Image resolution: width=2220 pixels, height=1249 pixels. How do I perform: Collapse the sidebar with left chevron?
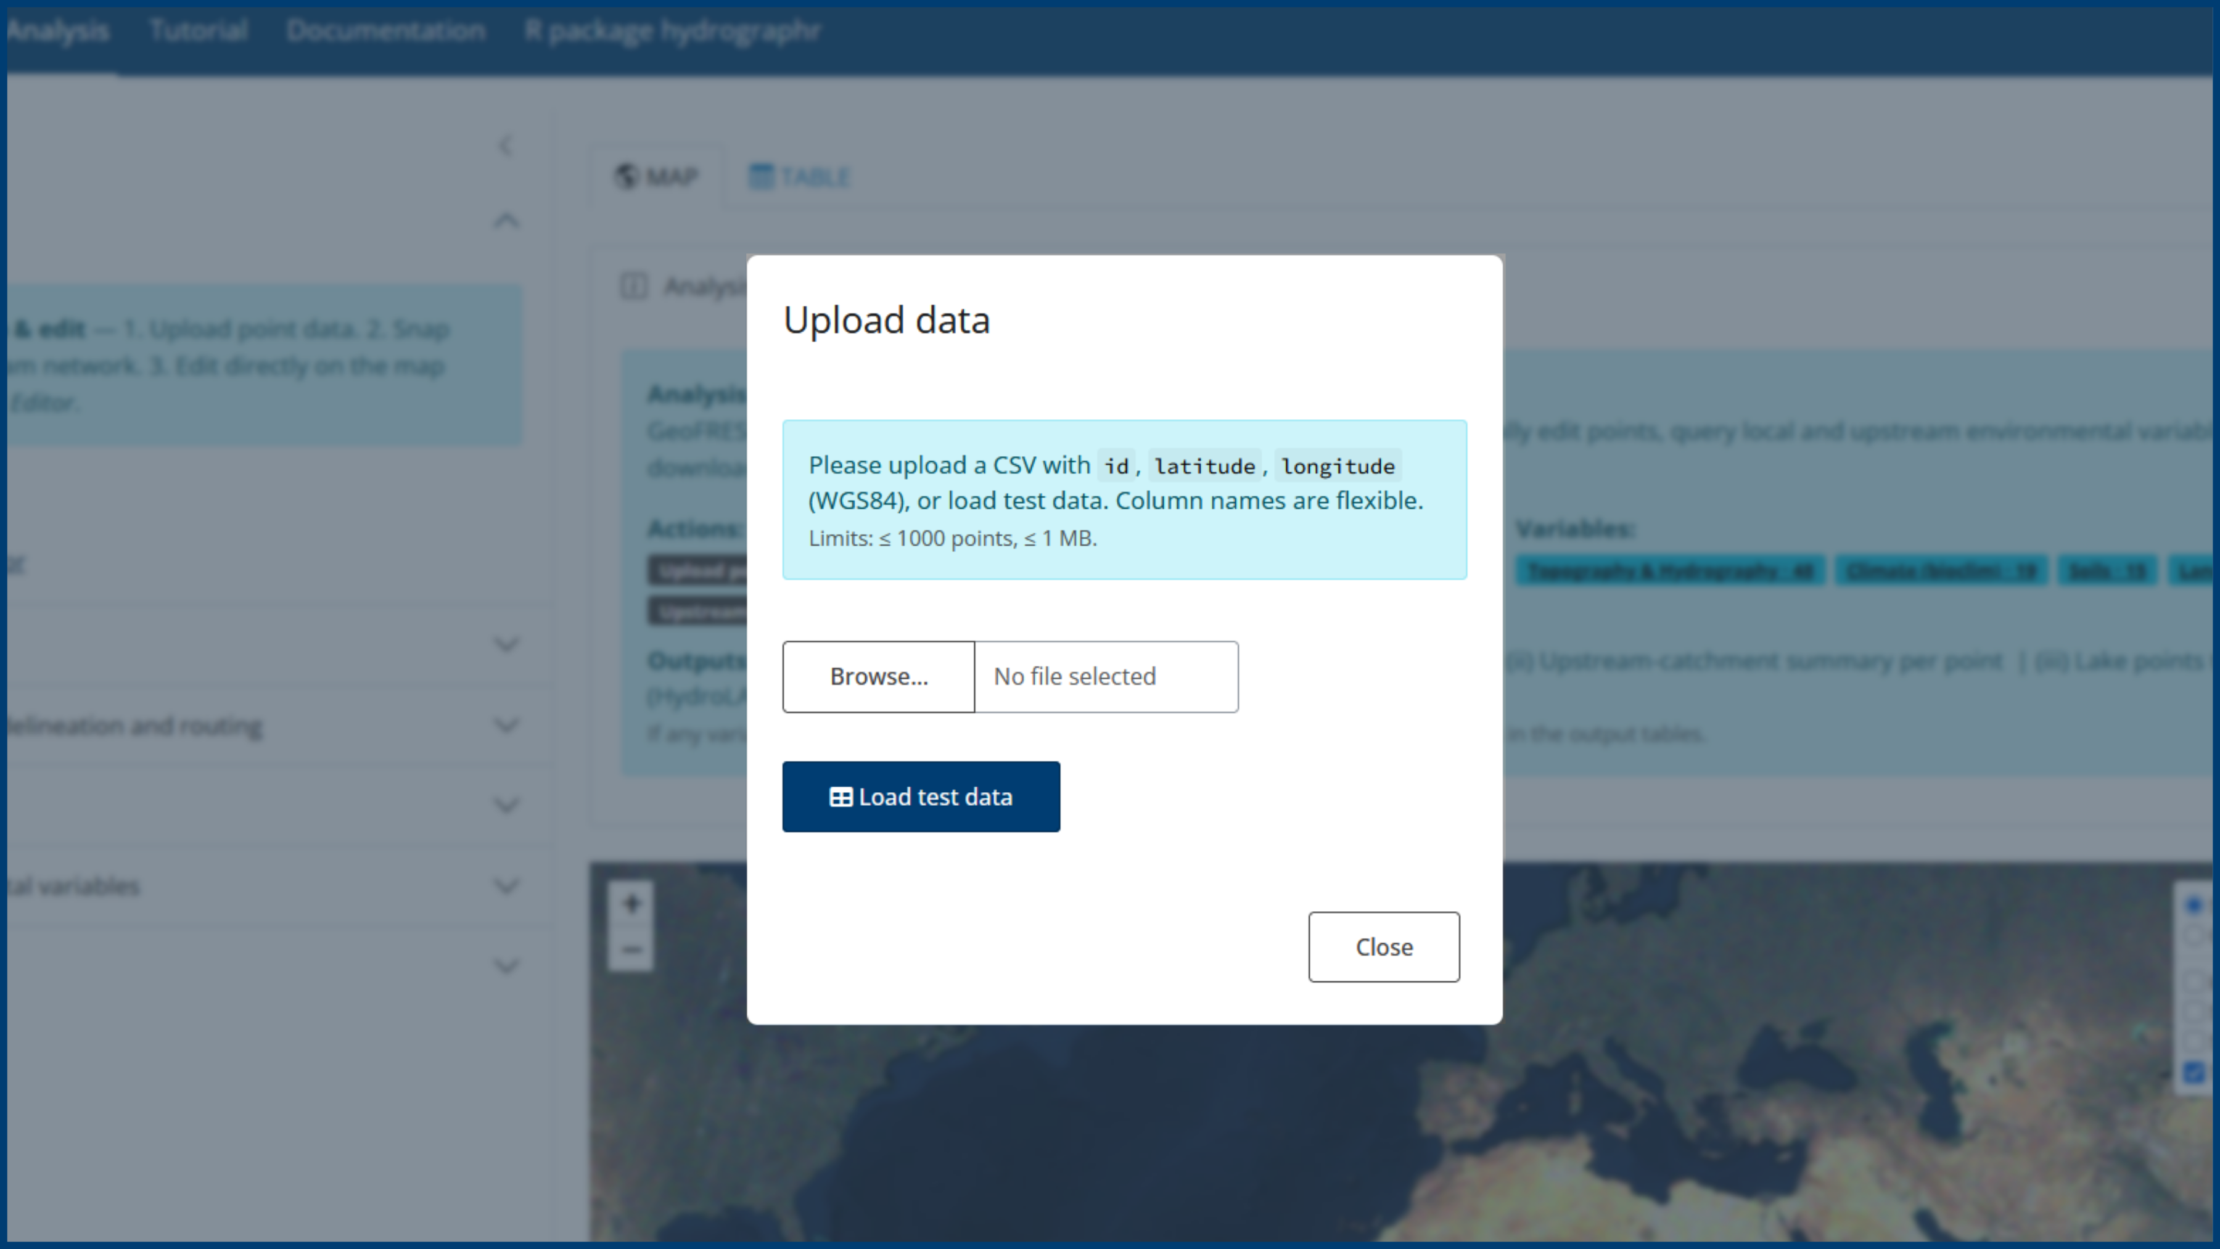coord(506,145)
